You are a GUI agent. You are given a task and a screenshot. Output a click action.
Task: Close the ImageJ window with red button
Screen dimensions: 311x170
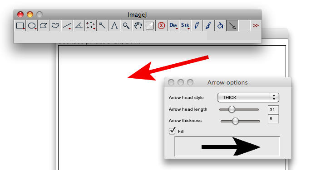tap(20, 14)
